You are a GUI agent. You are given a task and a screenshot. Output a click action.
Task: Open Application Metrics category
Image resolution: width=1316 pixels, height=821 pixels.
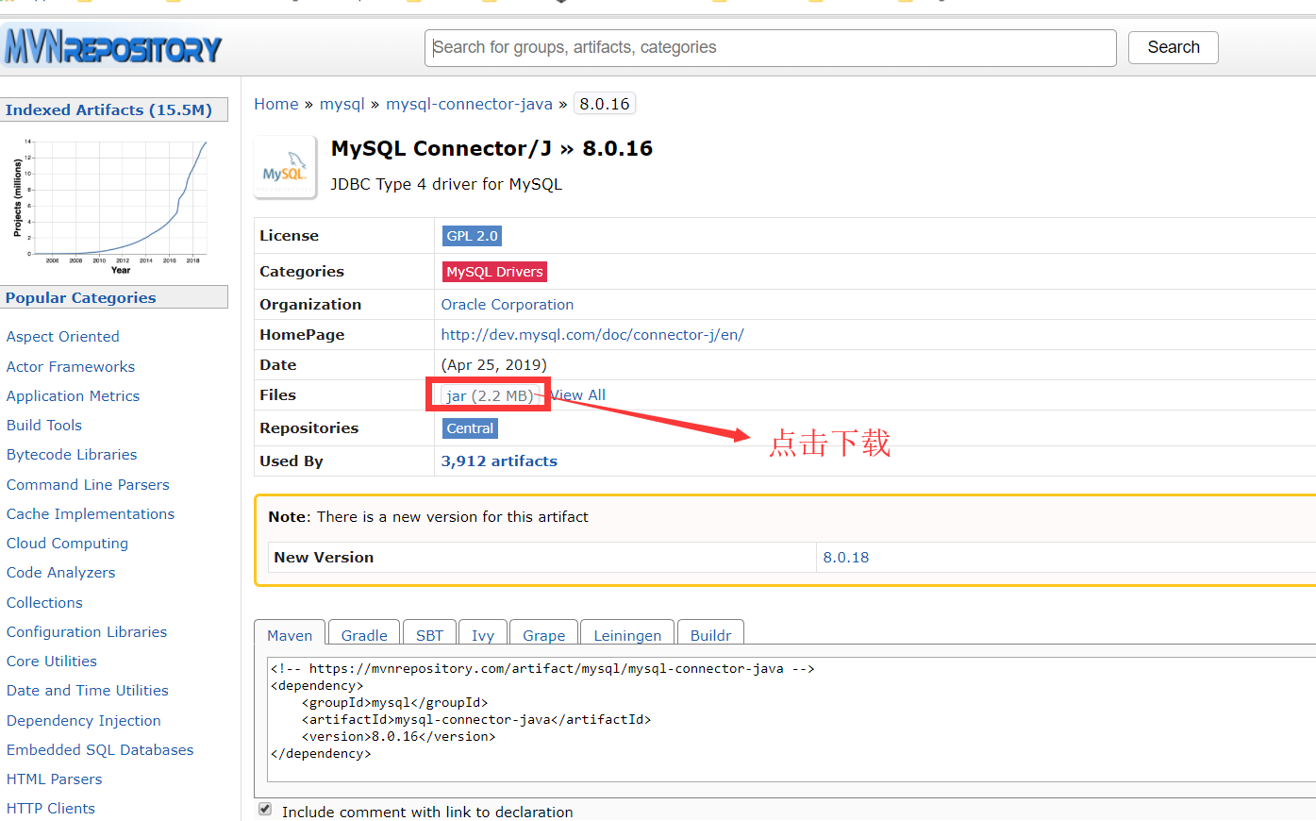(73, 396)
